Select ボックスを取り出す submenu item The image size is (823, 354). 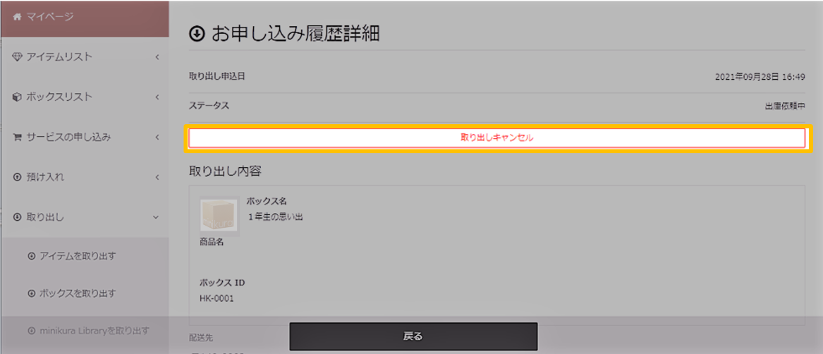coord(85,293)
